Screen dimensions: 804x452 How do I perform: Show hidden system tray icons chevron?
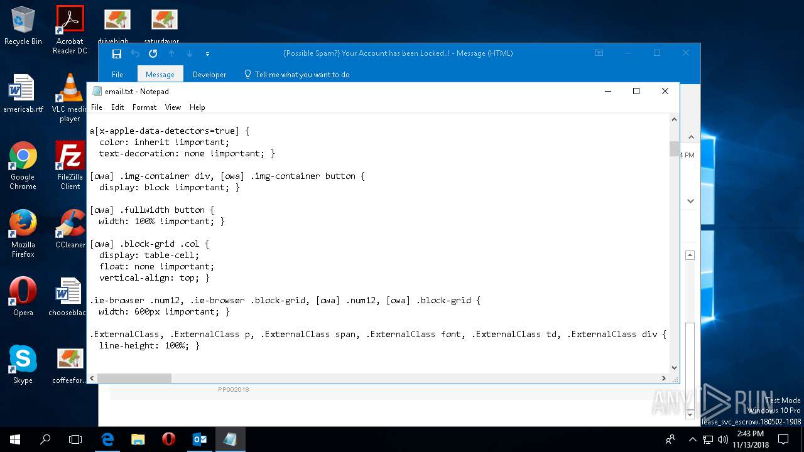(693, 439)
